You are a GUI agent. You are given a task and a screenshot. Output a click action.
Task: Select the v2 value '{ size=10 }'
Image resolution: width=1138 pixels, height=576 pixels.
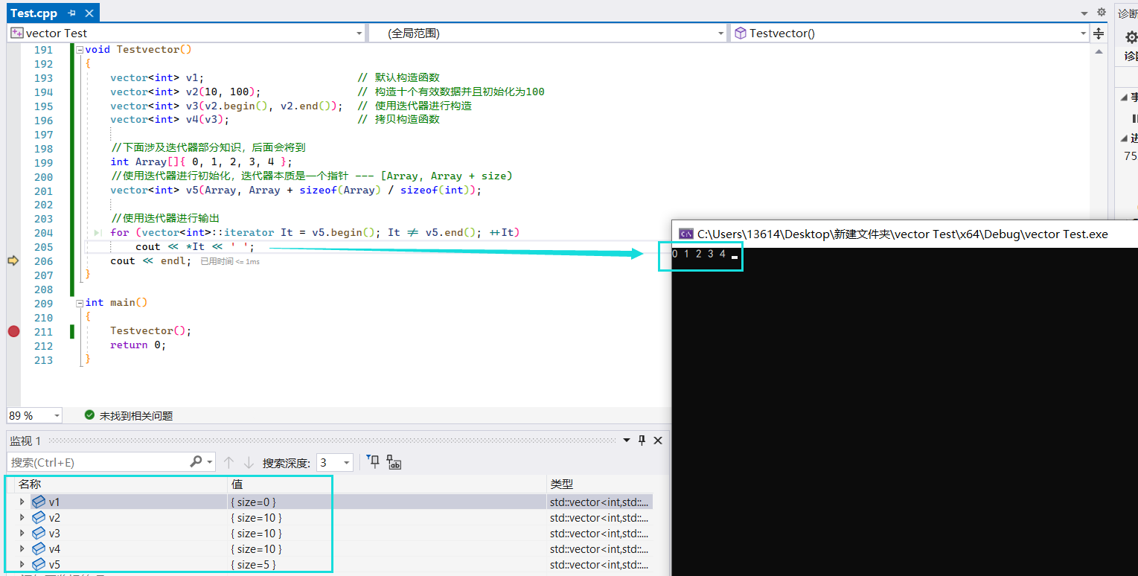click(257, 518)
